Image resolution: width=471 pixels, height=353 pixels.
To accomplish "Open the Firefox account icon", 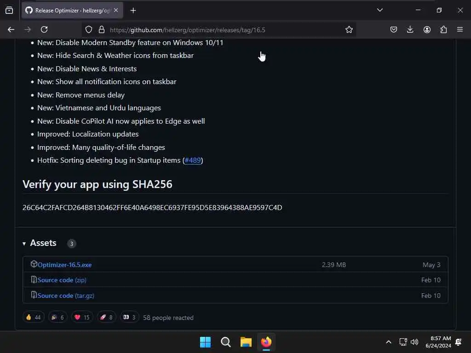I will tap(427, 29).
